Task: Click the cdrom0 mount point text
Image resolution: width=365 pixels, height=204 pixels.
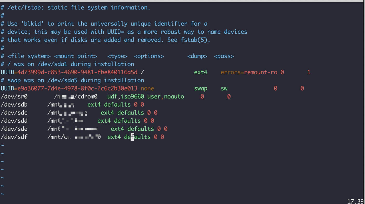Action: click(88, 97)
